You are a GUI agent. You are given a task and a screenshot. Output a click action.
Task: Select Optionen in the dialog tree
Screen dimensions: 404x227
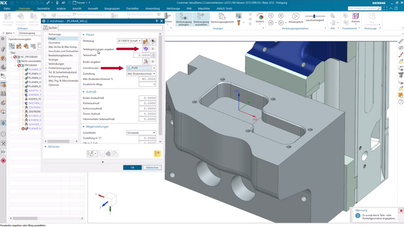[54, 85]
